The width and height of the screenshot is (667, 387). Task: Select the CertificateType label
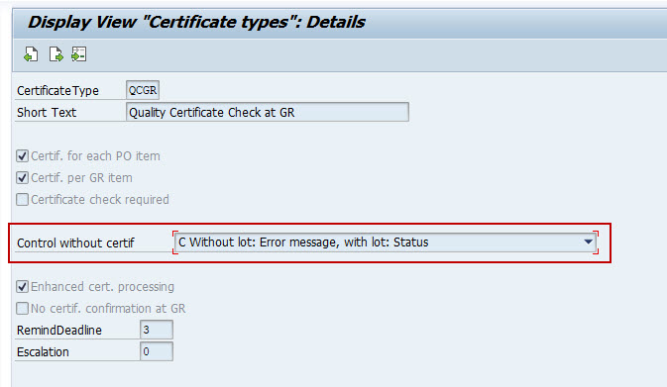pyautogui.click(x=57, y=90)
